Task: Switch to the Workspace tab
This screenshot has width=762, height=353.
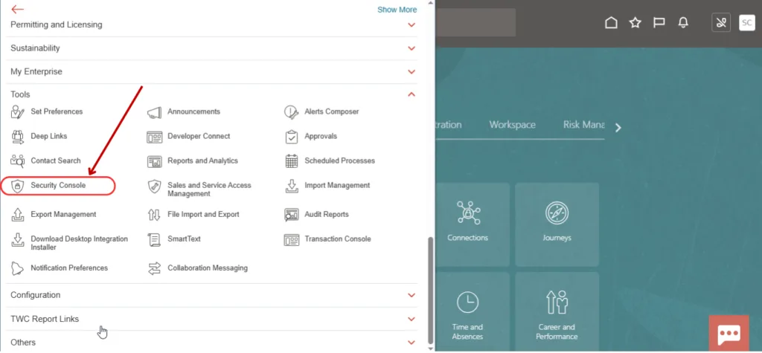Action: pos(512,125)
